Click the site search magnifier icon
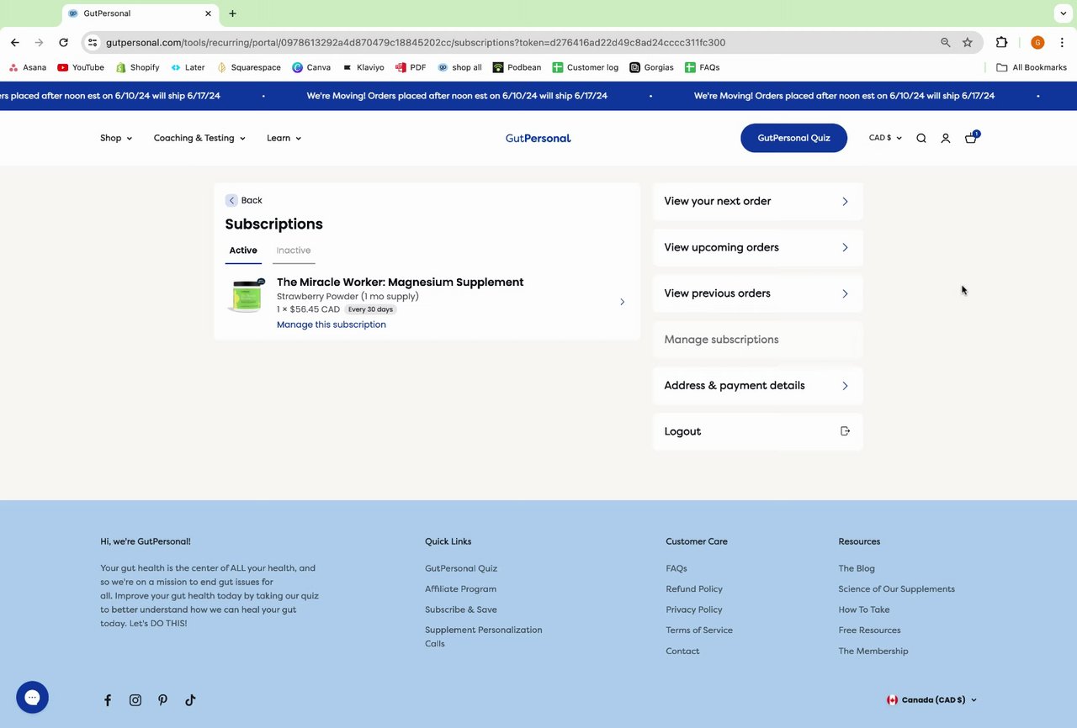 [921, 138]
